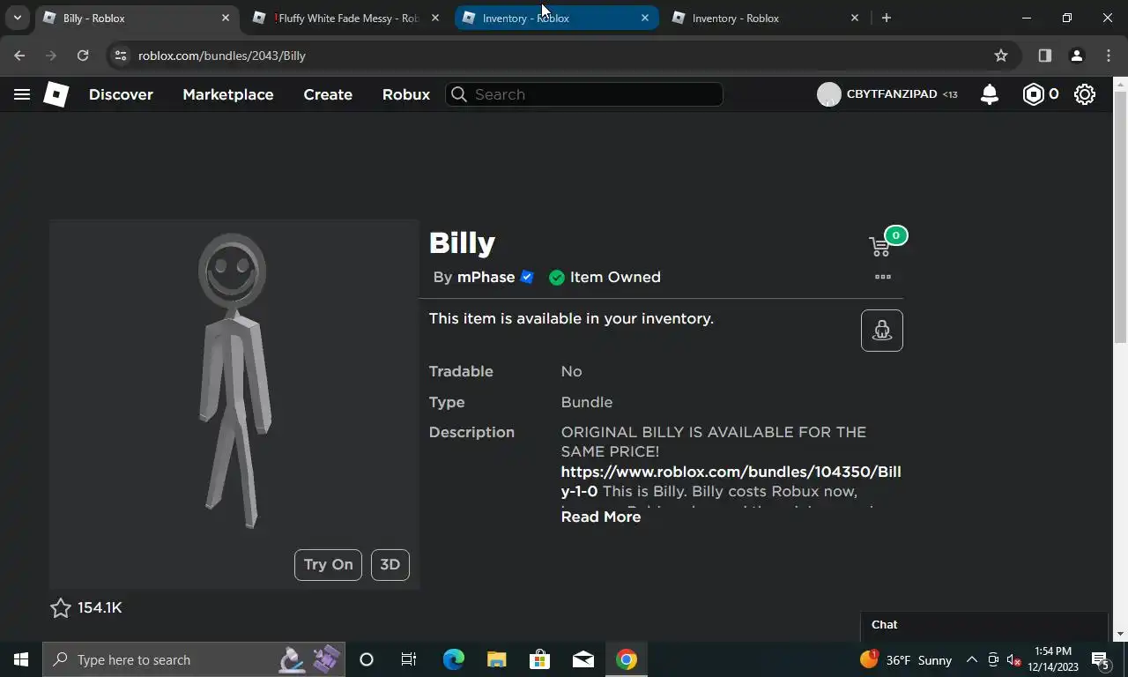
Task: Click the 154.1K favorites count
Action: (x=100, y=607)
